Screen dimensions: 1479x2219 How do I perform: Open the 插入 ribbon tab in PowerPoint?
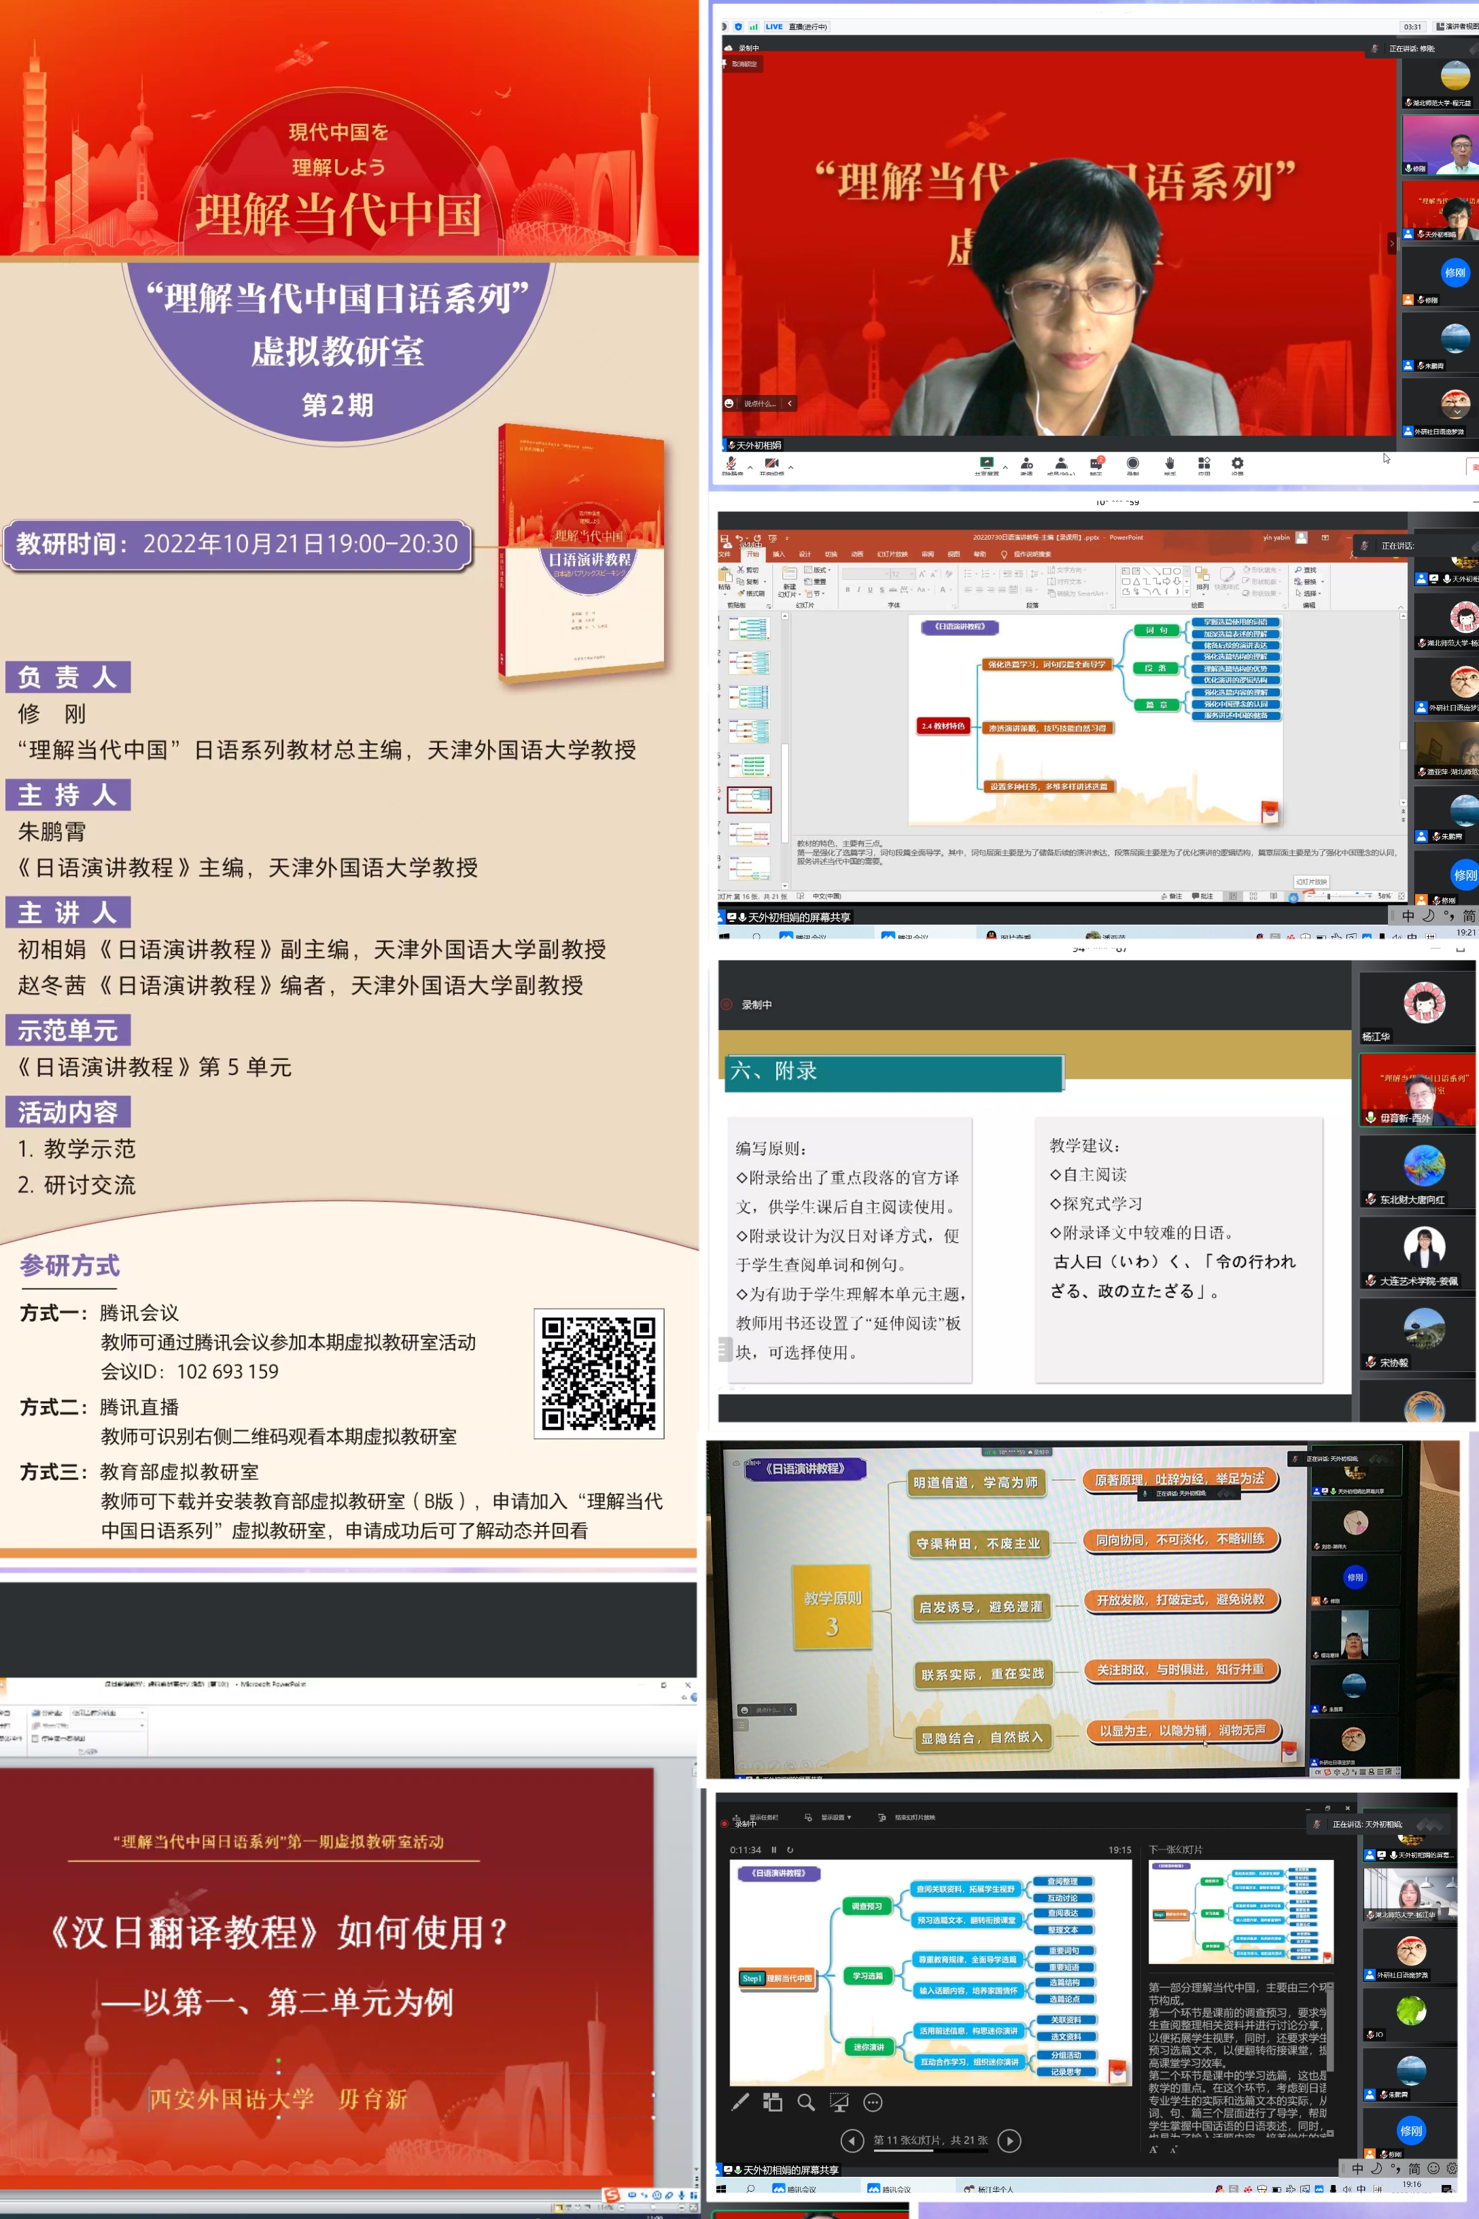[x=778, y=555]
